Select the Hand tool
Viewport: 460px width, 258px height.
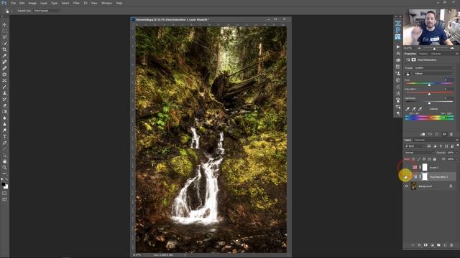tap(4, 161)
